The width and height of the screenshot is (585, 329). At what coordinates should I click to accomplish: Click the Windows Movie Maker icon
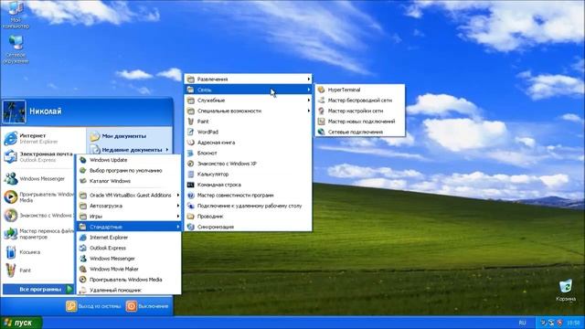pos(83,269)
